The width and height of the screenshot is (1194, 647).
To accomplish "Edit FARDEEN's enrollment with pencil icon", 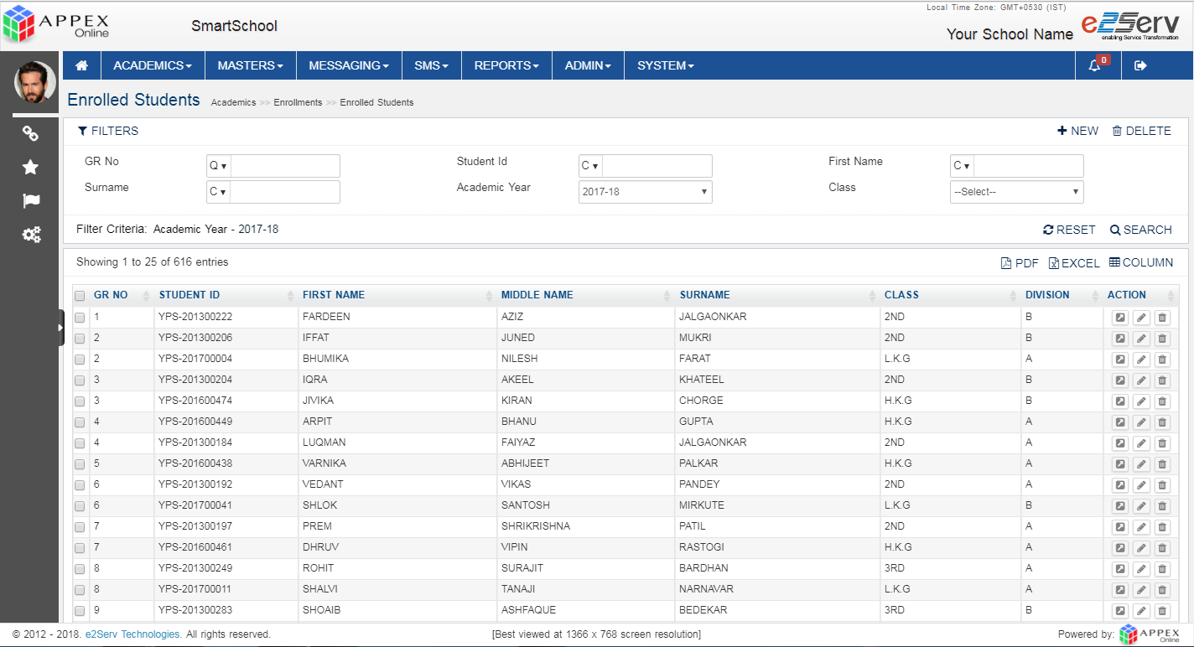I will 1141,318.
